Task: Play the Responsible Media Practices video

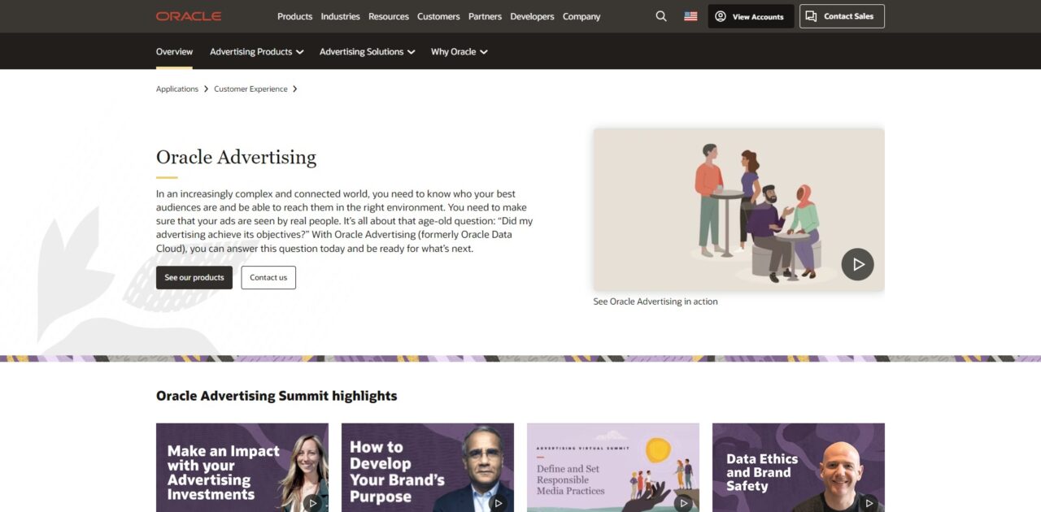Action: click(x=683, y=503)
